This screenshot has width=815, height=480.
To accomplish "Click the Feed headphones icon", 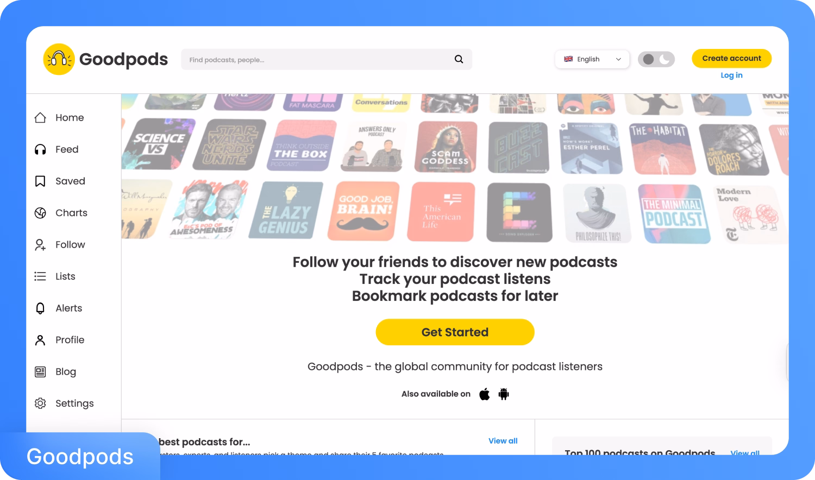I will 40,149.
